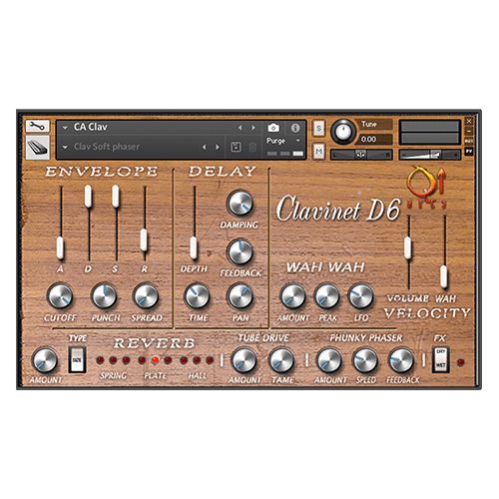Image resolution: width=499 pixels, height=499 pixels.
Task: Click the PUNCH knob
Action: (x=104, y=296)
